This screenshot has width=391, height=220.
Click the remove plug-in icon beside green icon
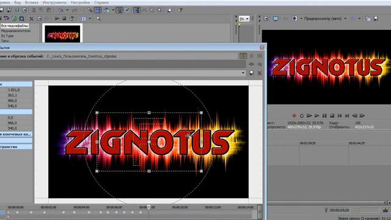[x=260, y=64]
